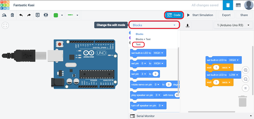Click zoom to fit icon on canvas
This screenshot has height=119, width=254.
tap(5, 25)
